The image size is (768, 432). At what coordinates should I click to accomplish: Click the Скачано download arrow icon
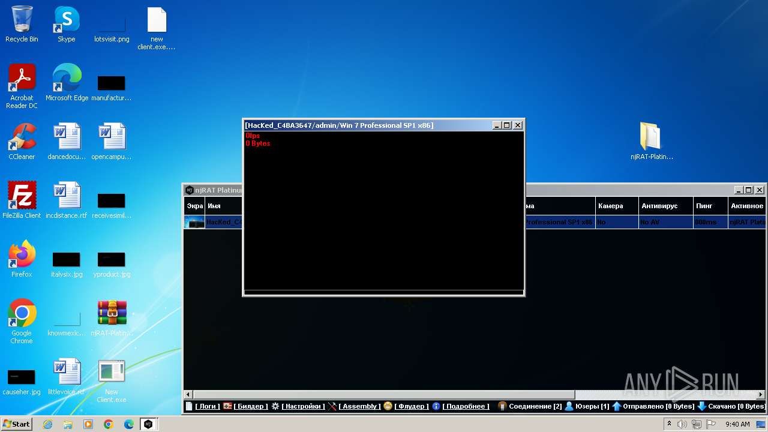pos(701,406)
